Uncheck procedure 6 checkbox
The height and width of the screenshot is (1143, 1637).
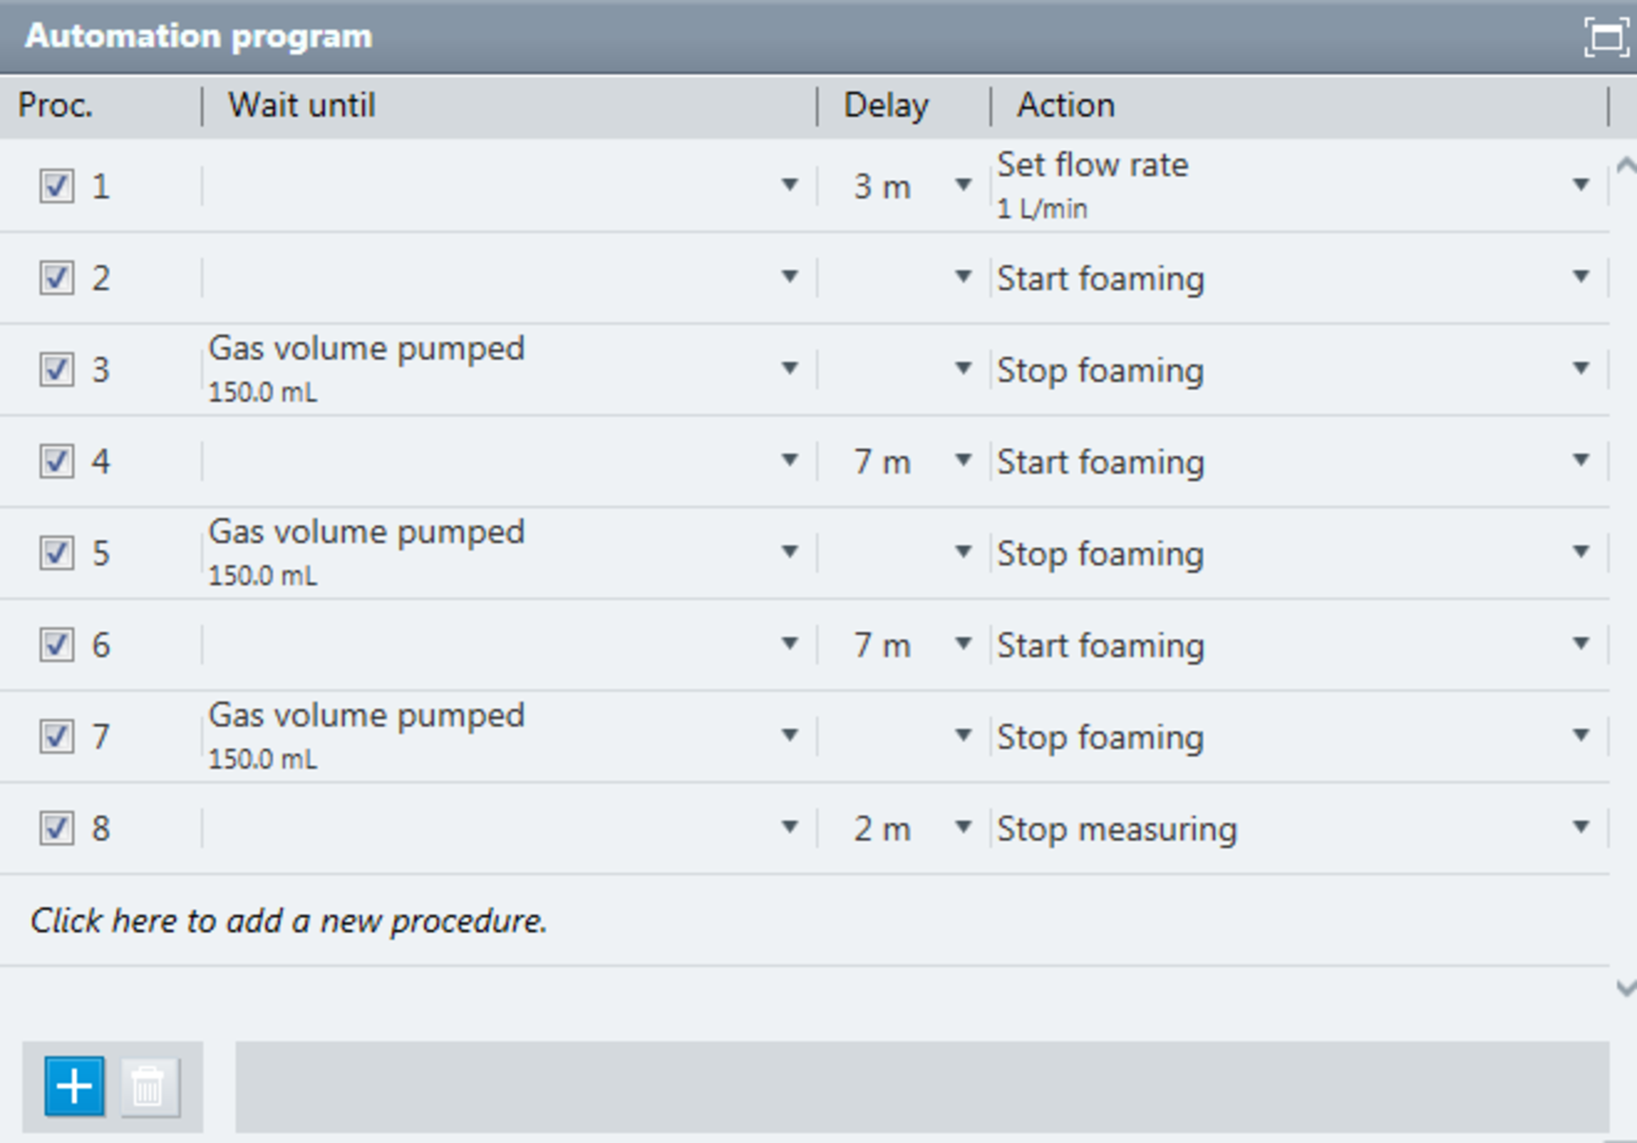pyautogui.click(x=56, y=644)
